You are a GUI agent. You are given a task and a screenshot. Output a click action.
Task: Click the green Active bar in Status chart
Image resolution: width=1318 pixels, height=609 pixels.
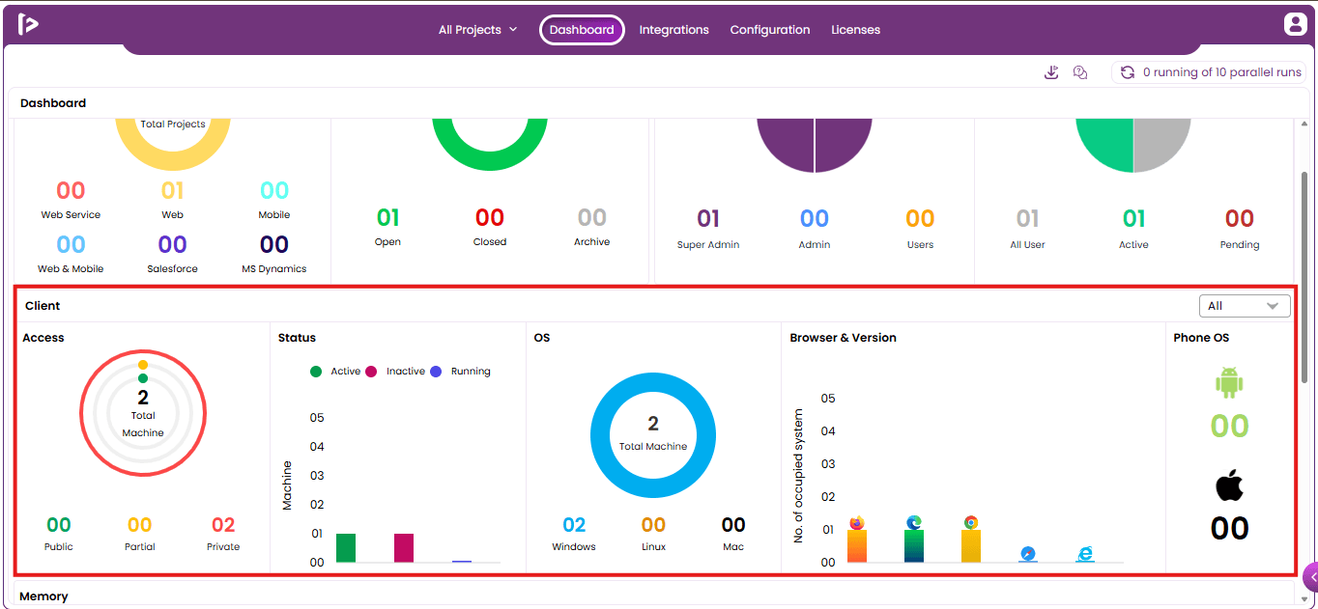[346, 548]
